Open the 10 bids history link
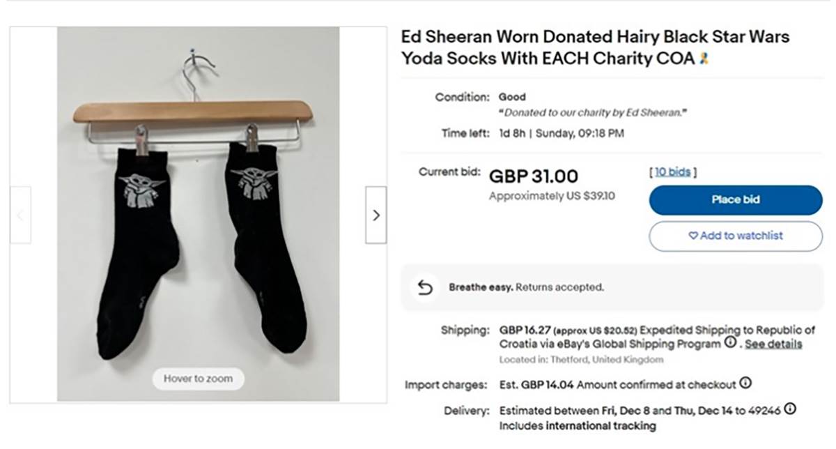Viewport: 836px width, 449px height. [x=672, y=172]
